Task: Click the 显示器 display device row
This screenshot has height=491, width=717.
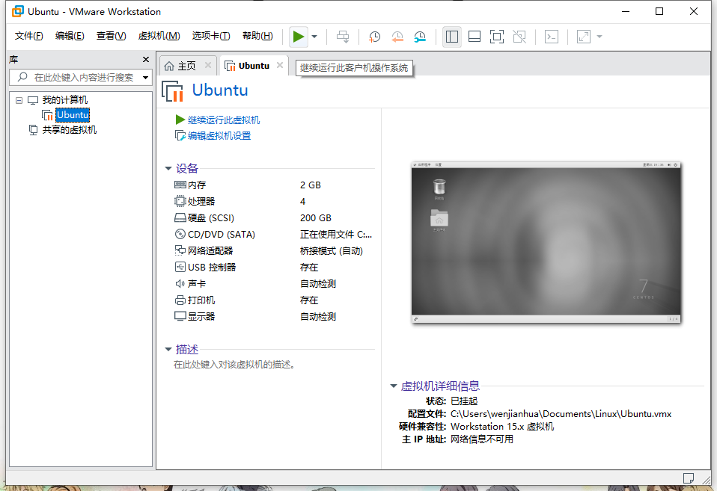Action: [273, 317]
